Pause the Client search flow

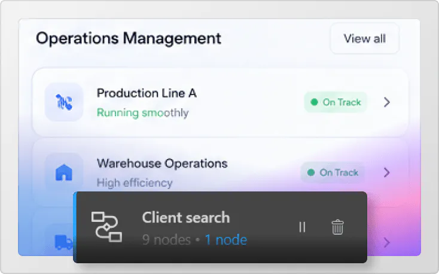pos(302,227)
